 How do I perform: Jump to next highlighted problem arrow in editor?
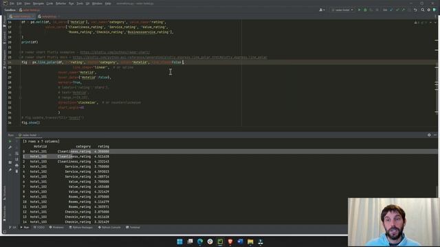(x=435, y=22)
